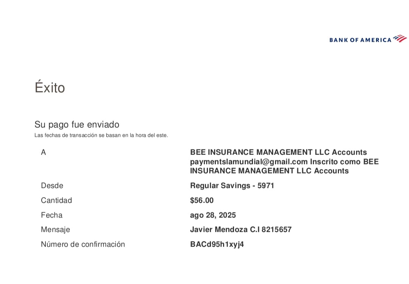This screenshot has width=409, height=284.
Task: Select the confirmation code BACd95h1xyj4
Action: click(217, 244)
